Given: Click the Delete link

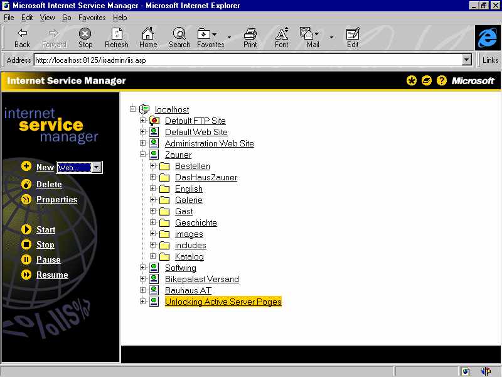Looking at the screenshot, I should pyautogui.click(x=49, y=184).
